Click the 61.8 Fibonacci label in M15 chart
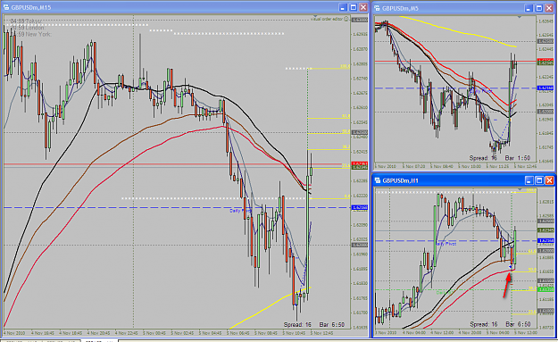The image size is (558, 342). (x=346, y=116)
